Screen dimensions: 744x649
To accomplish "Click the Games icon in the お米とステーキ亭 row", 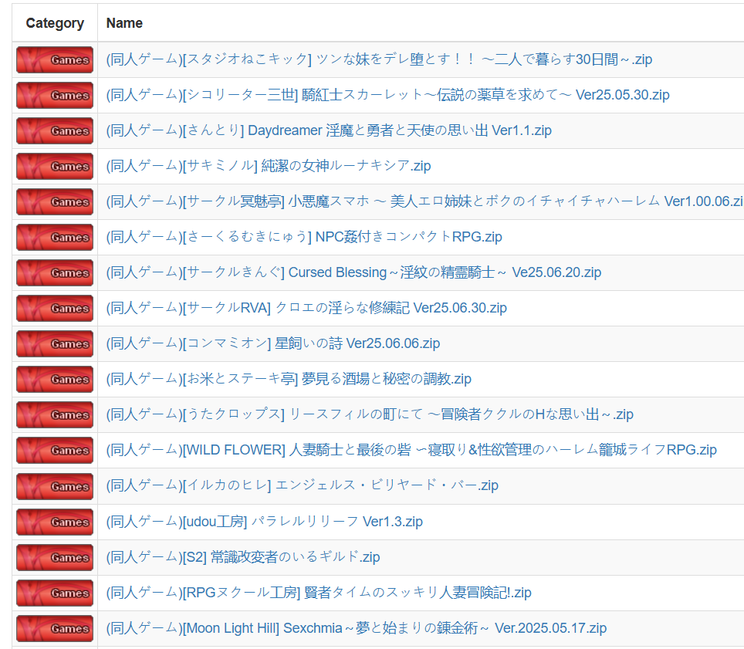I will point(55,380).
